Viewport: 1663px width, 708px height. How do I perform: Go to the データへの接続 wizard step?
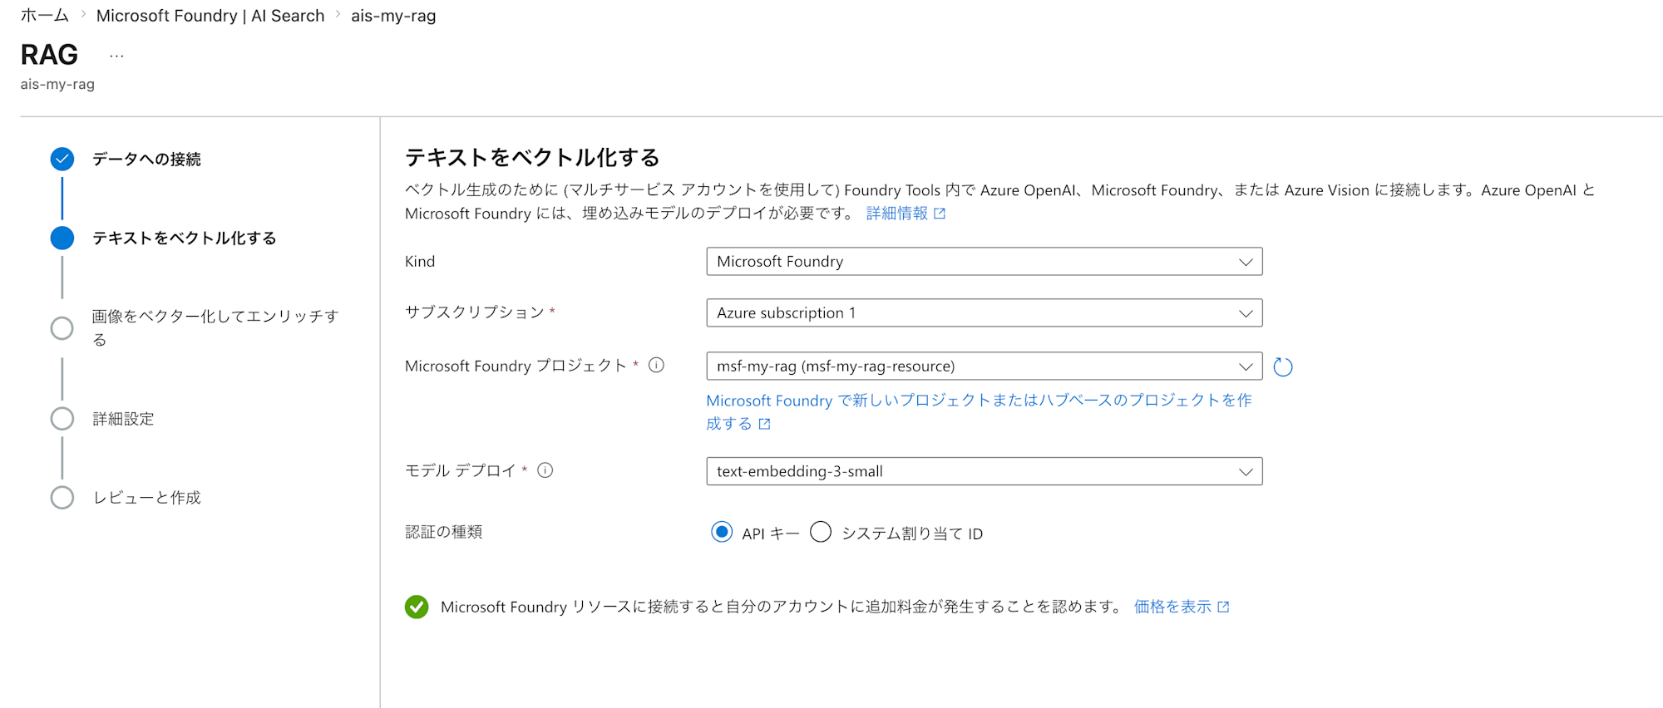[146, 159]
